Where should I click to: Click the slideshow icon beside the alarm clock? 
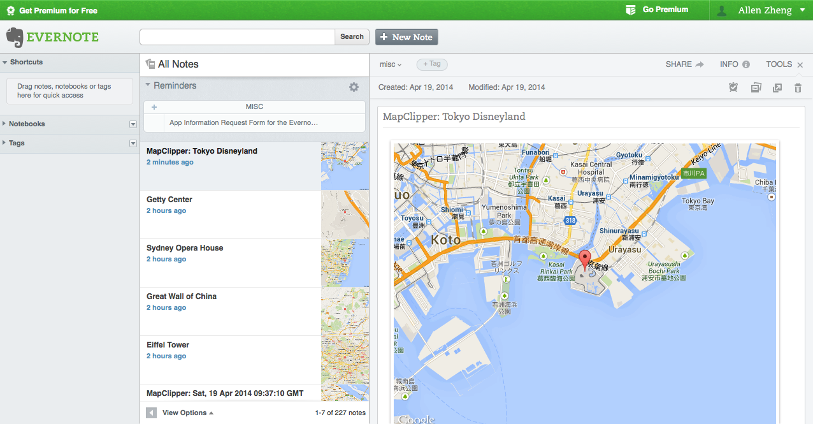click(x=756, y=87)
